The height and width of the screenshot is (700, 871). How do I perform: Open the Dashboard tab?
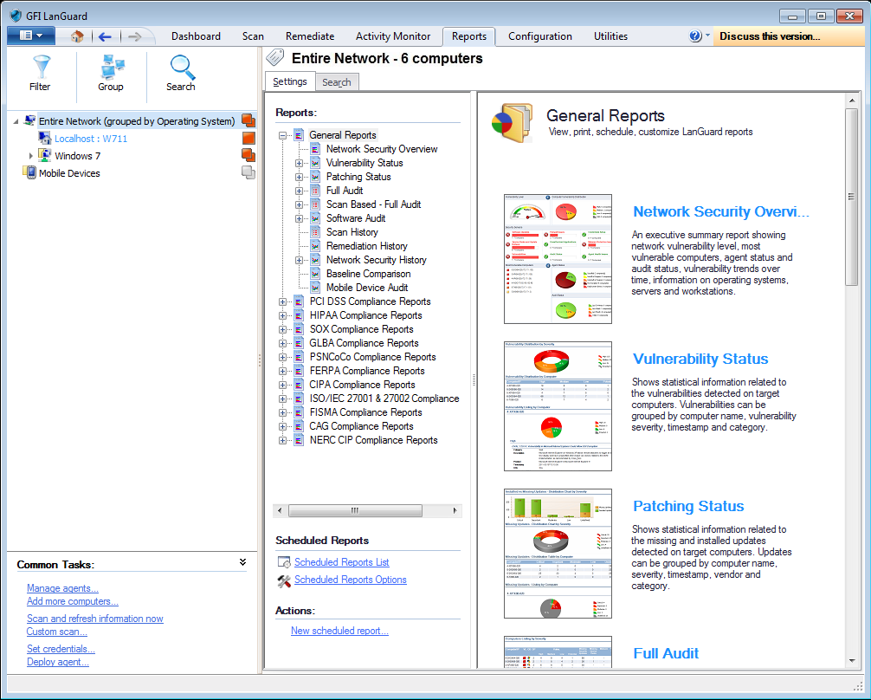click(196, 36)
